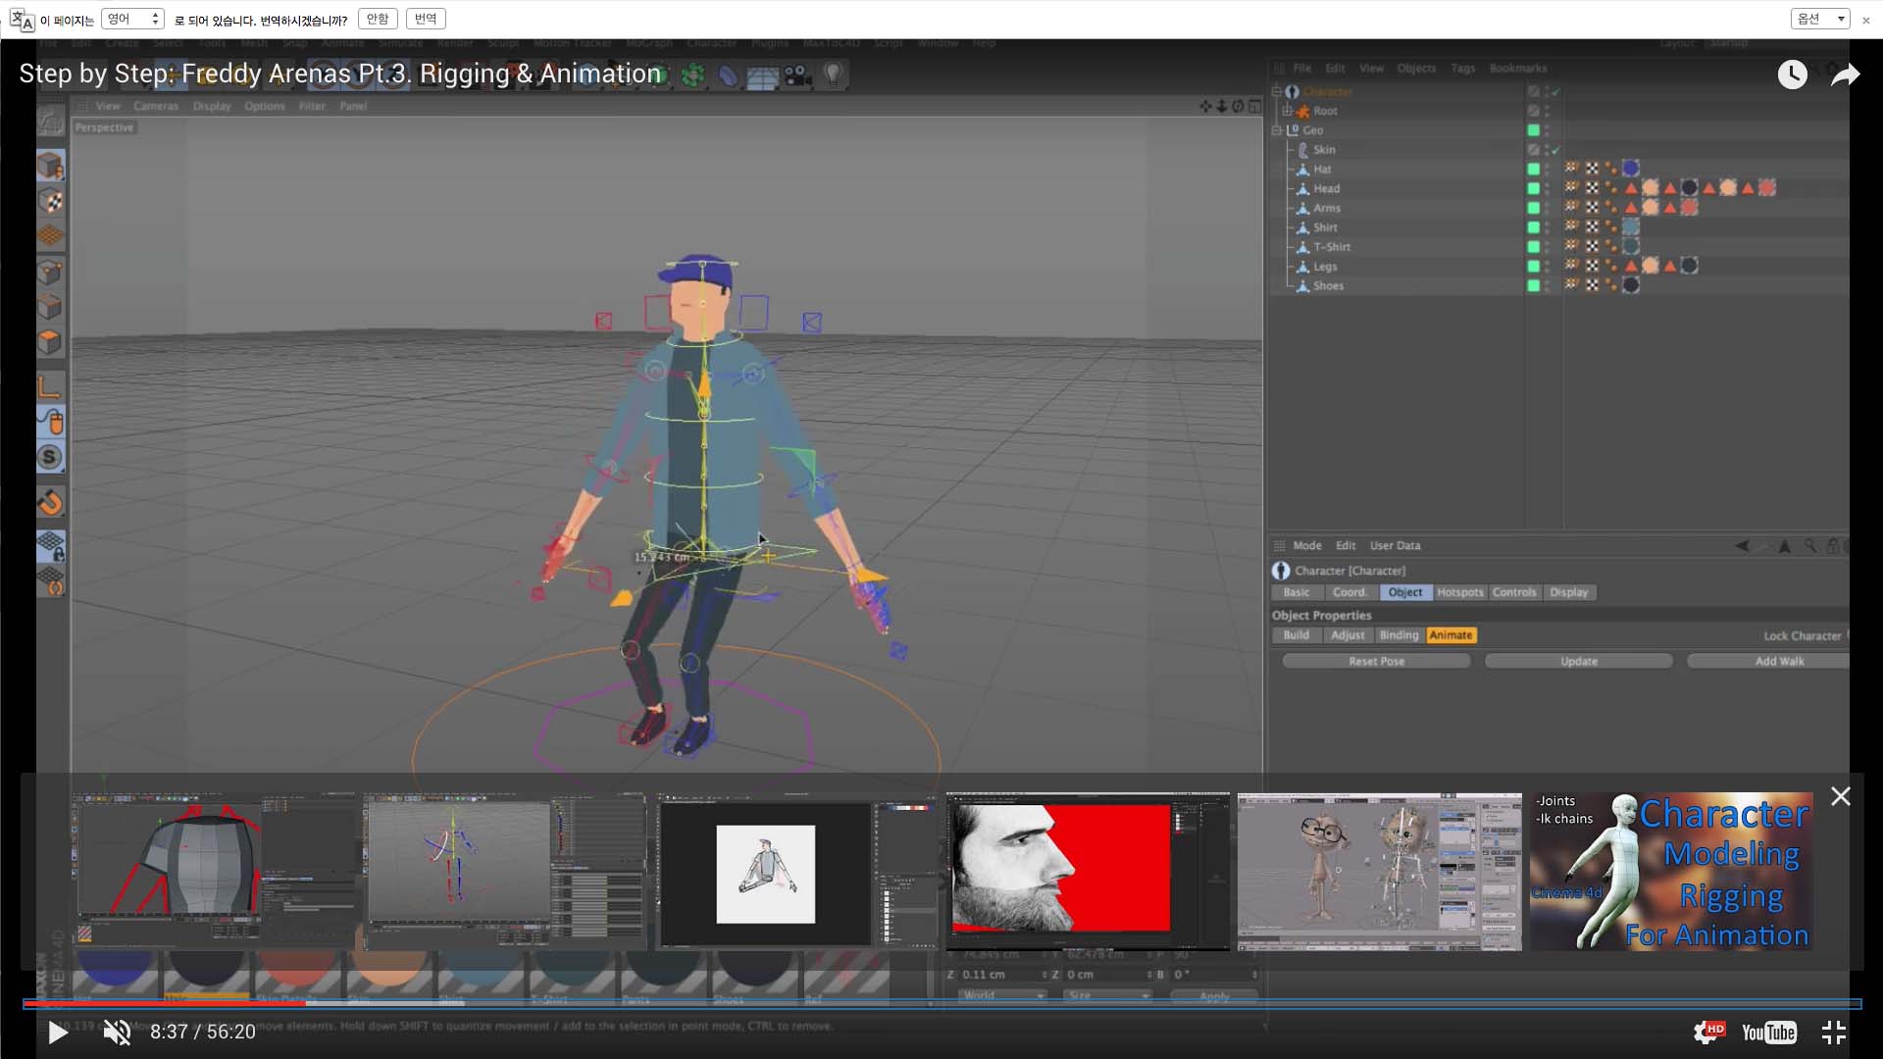Switch to the Hotspots tab
Viewport: 1883px width, 1059px height.
coord(1459,592)
